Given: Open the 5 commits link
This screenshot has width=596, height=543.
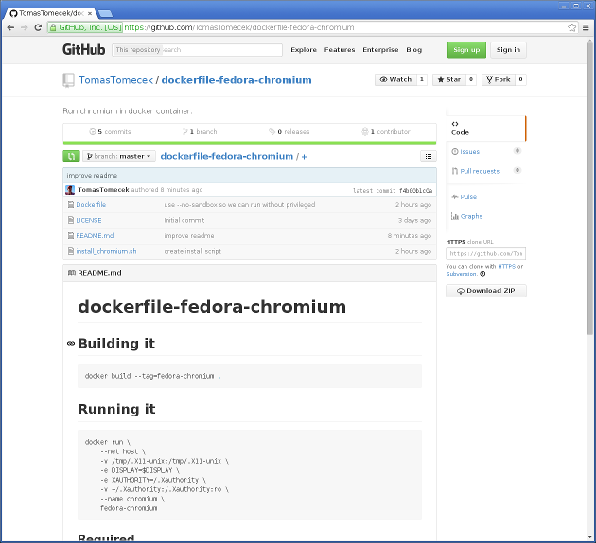Looking at the screenshot, I should pyautogui.click(x=111, y=132).
